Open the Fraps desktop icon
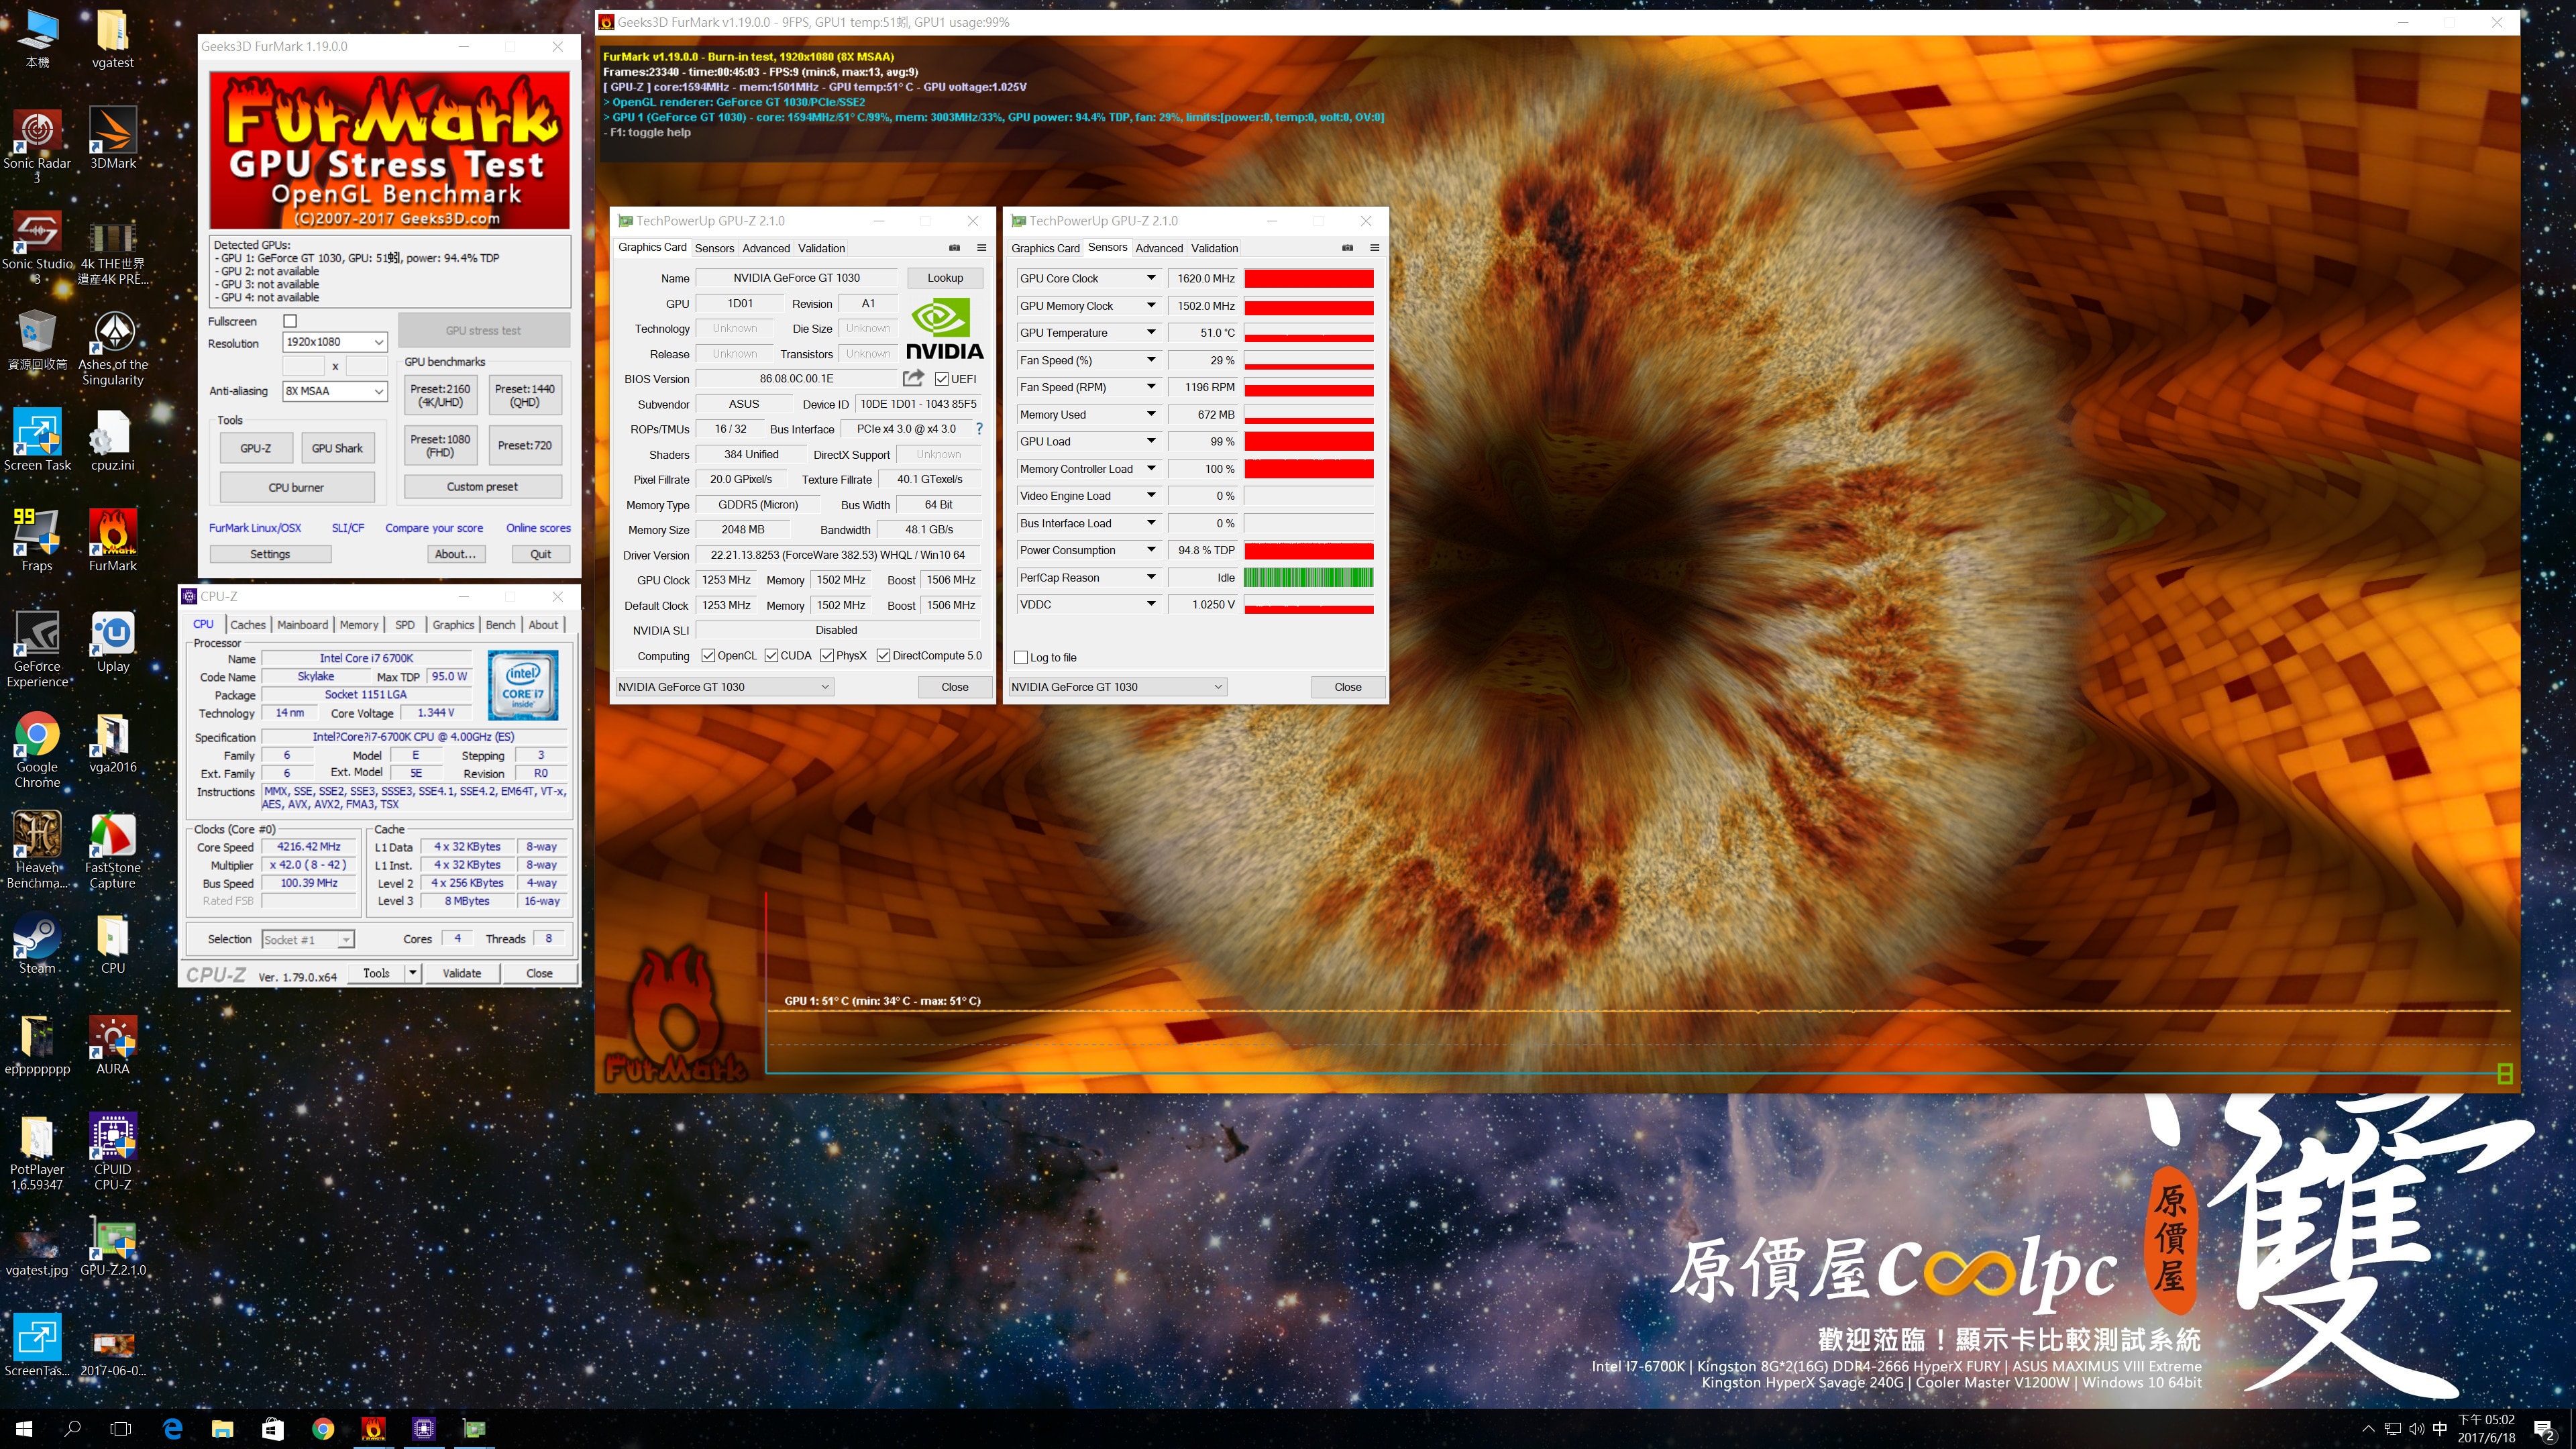 coord(37,540)
